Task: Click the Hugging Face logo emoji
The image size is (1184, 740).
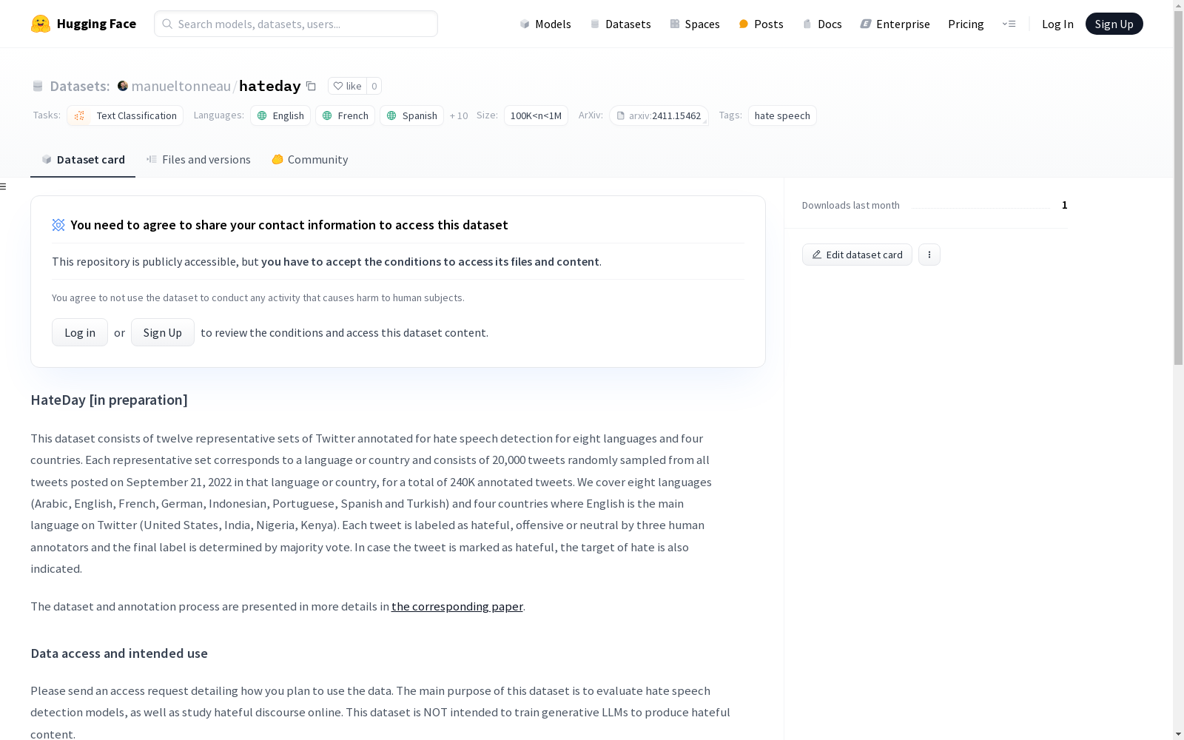Action: point(41,24)
